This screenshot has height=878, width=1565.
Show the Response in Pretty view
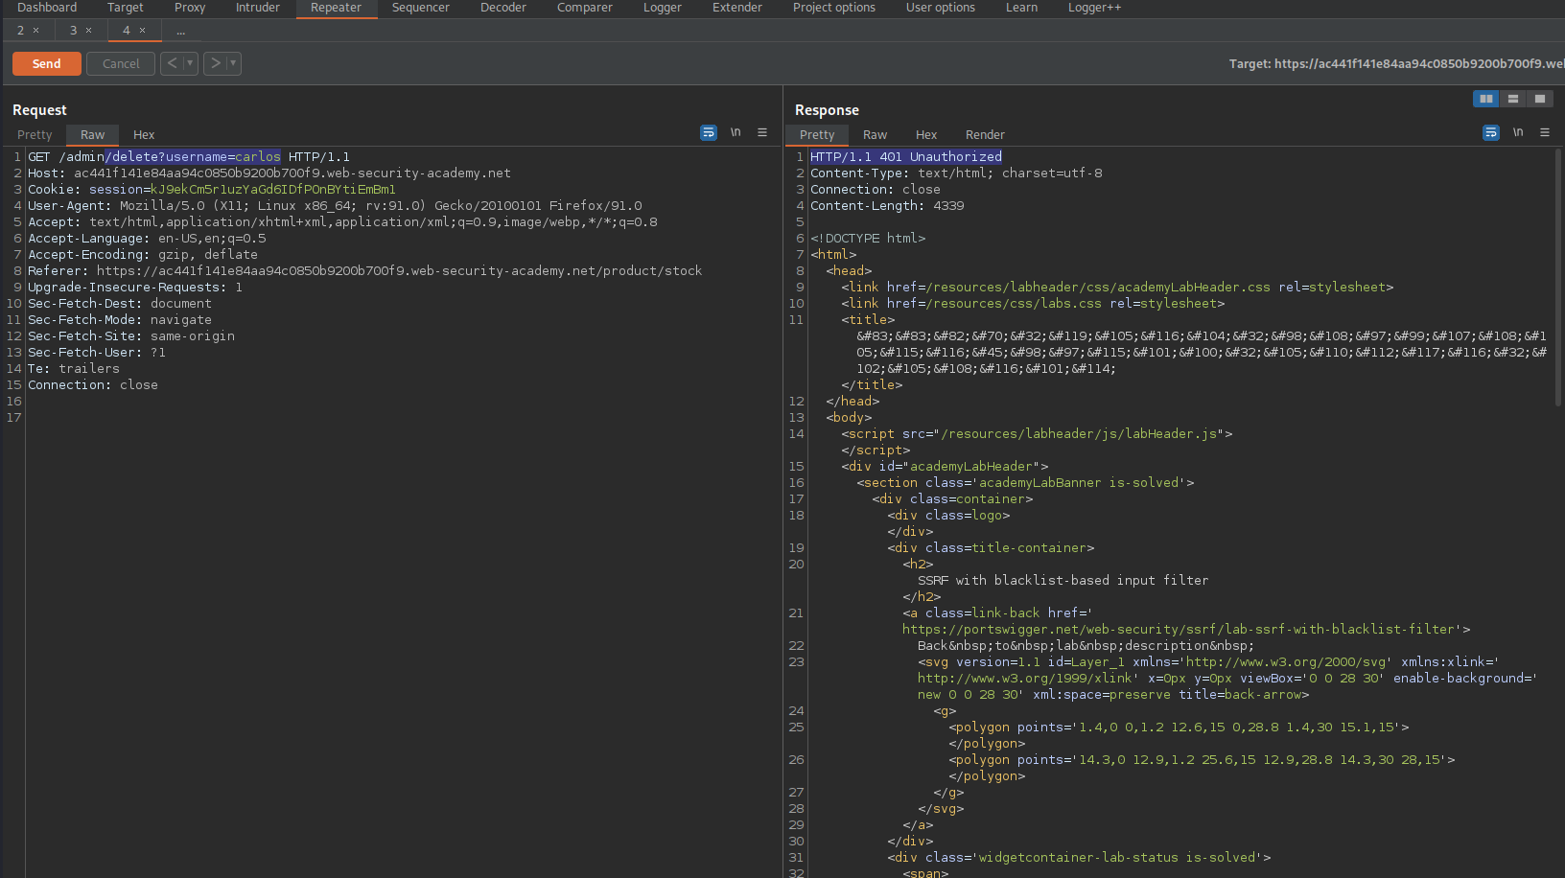tap(817, 135)
